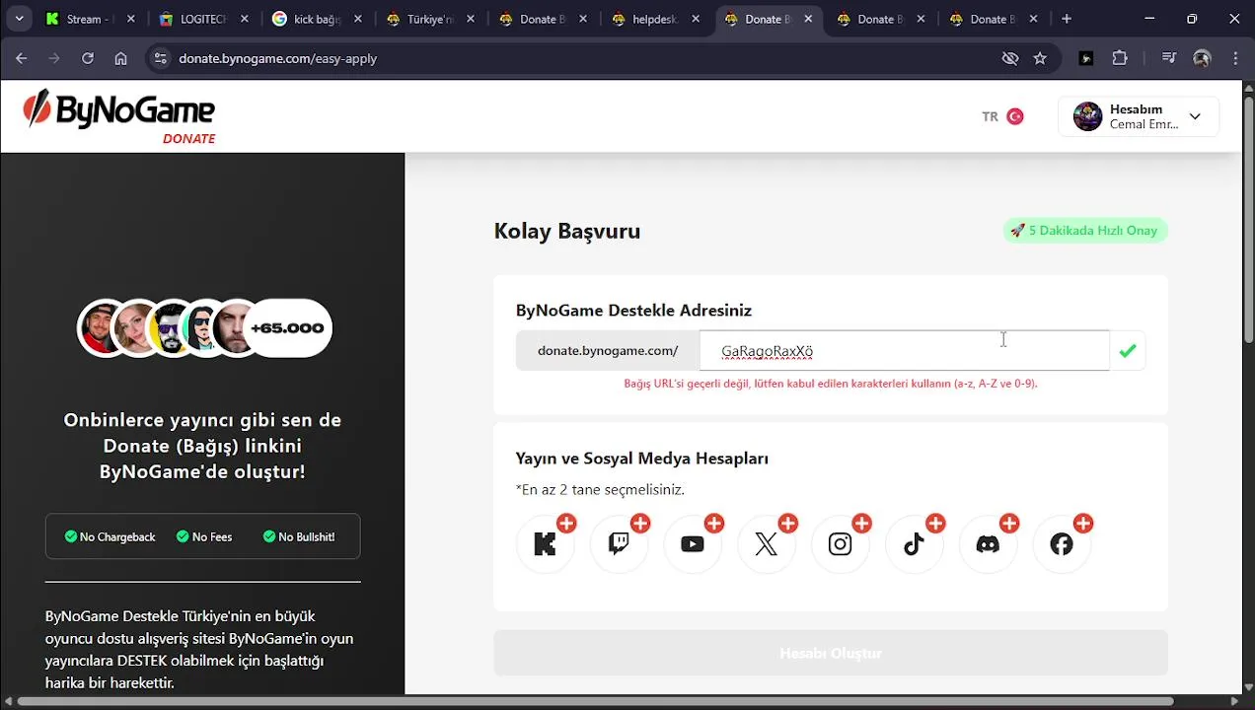Add X (Twitter) account icon
1255x710 pixels.
pyautogui.click(x=767, y=544)
